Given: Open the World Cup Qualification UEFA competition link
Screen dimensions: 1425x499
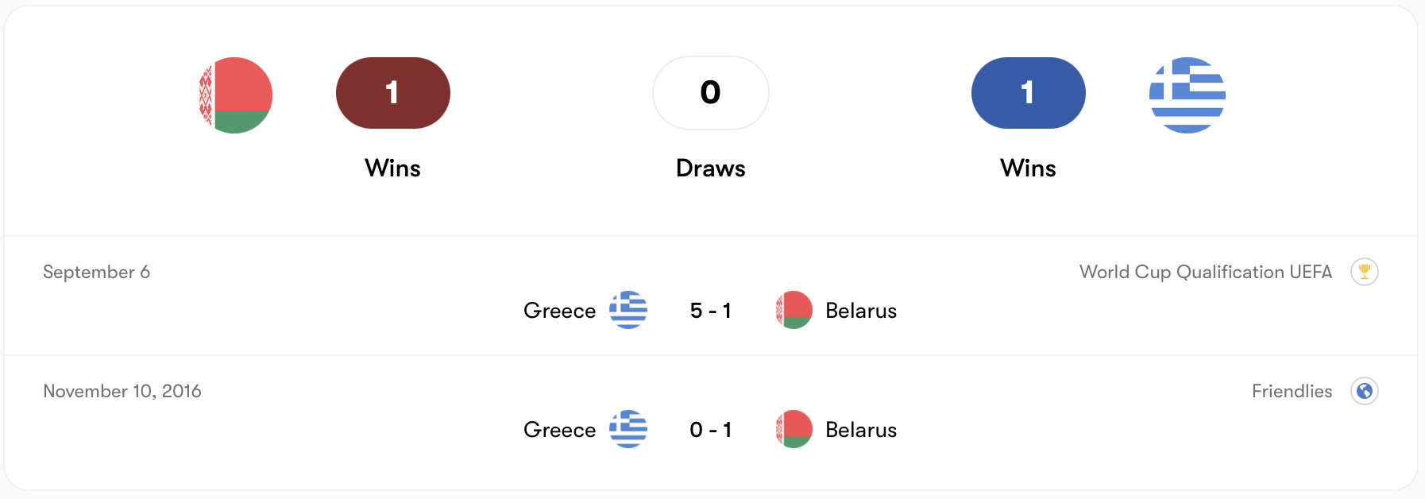Looking at the screenshot, I should coord(1205,271).
